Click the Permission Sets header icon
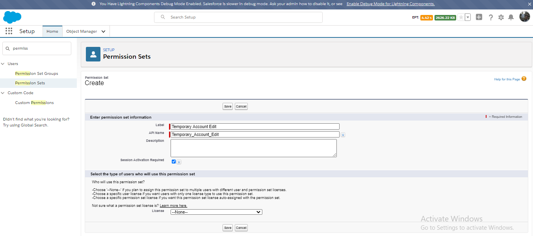The width and height of the screenshot is (533, 236). coord(93,54)
